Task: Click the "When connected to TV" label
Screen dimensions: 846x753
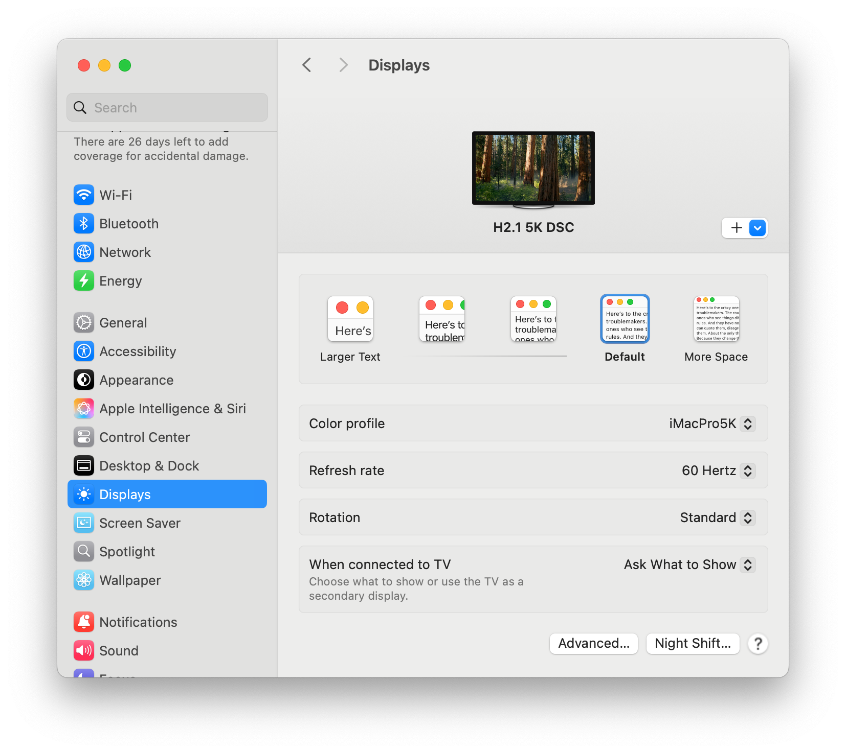Action: click(380, 564)
